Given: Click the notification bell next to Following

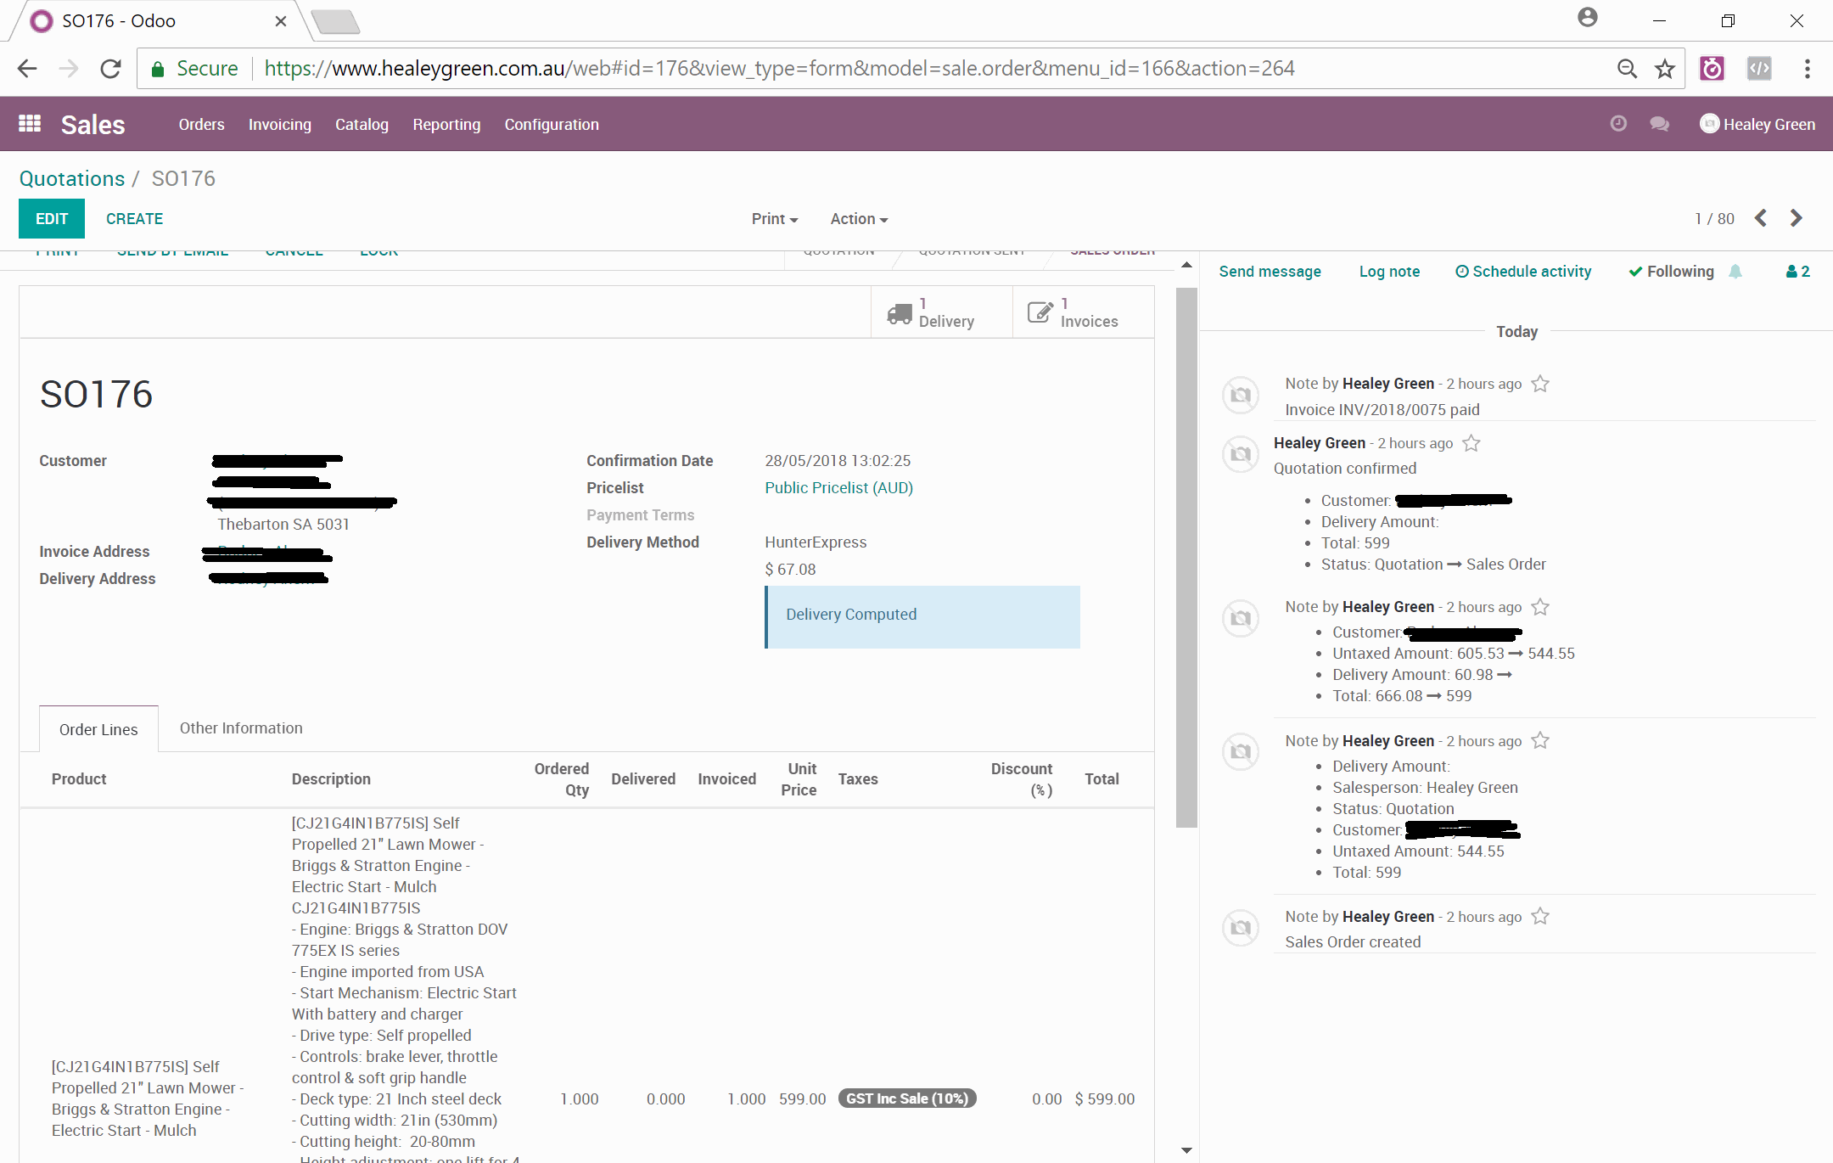Looking at the screenshot, I should 1735,272.
